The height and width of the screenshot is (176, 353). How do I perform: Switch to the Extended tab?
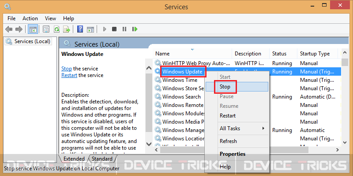pyautogui.click(x=74, y=159)
